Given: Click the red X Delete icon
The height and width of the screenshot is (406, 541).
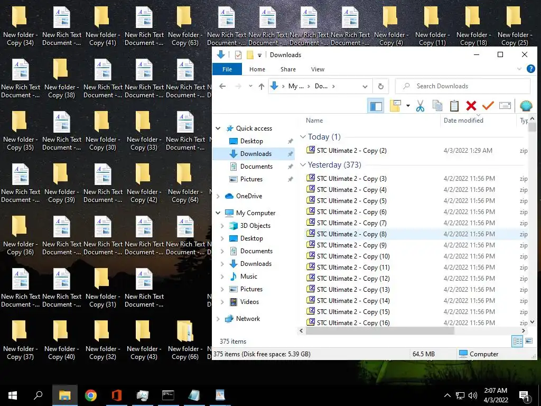Looking at the screenshot, I should tap(471, 106).
